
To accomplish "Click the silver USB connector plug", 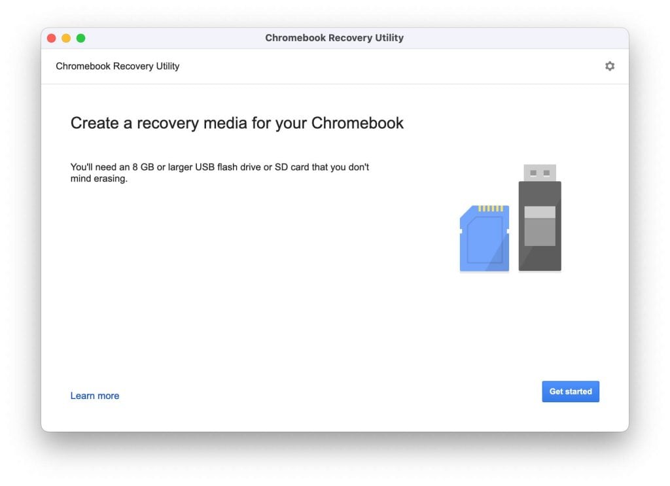I will pyautogui.click(x=540, y=173).
